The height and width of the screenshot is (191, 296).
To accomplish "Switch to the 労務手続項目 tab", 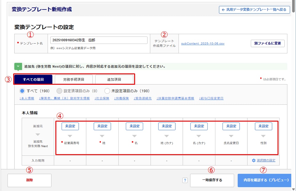I will point(74,80).
